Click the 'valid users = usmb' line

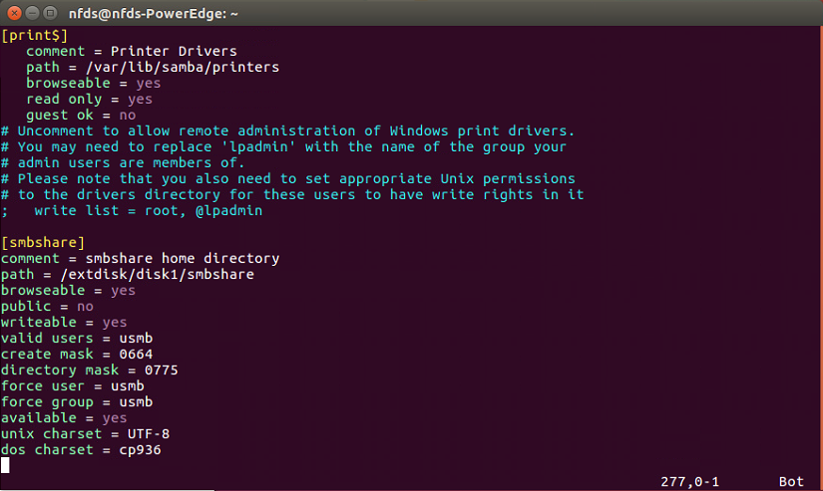tap(77, 338)
